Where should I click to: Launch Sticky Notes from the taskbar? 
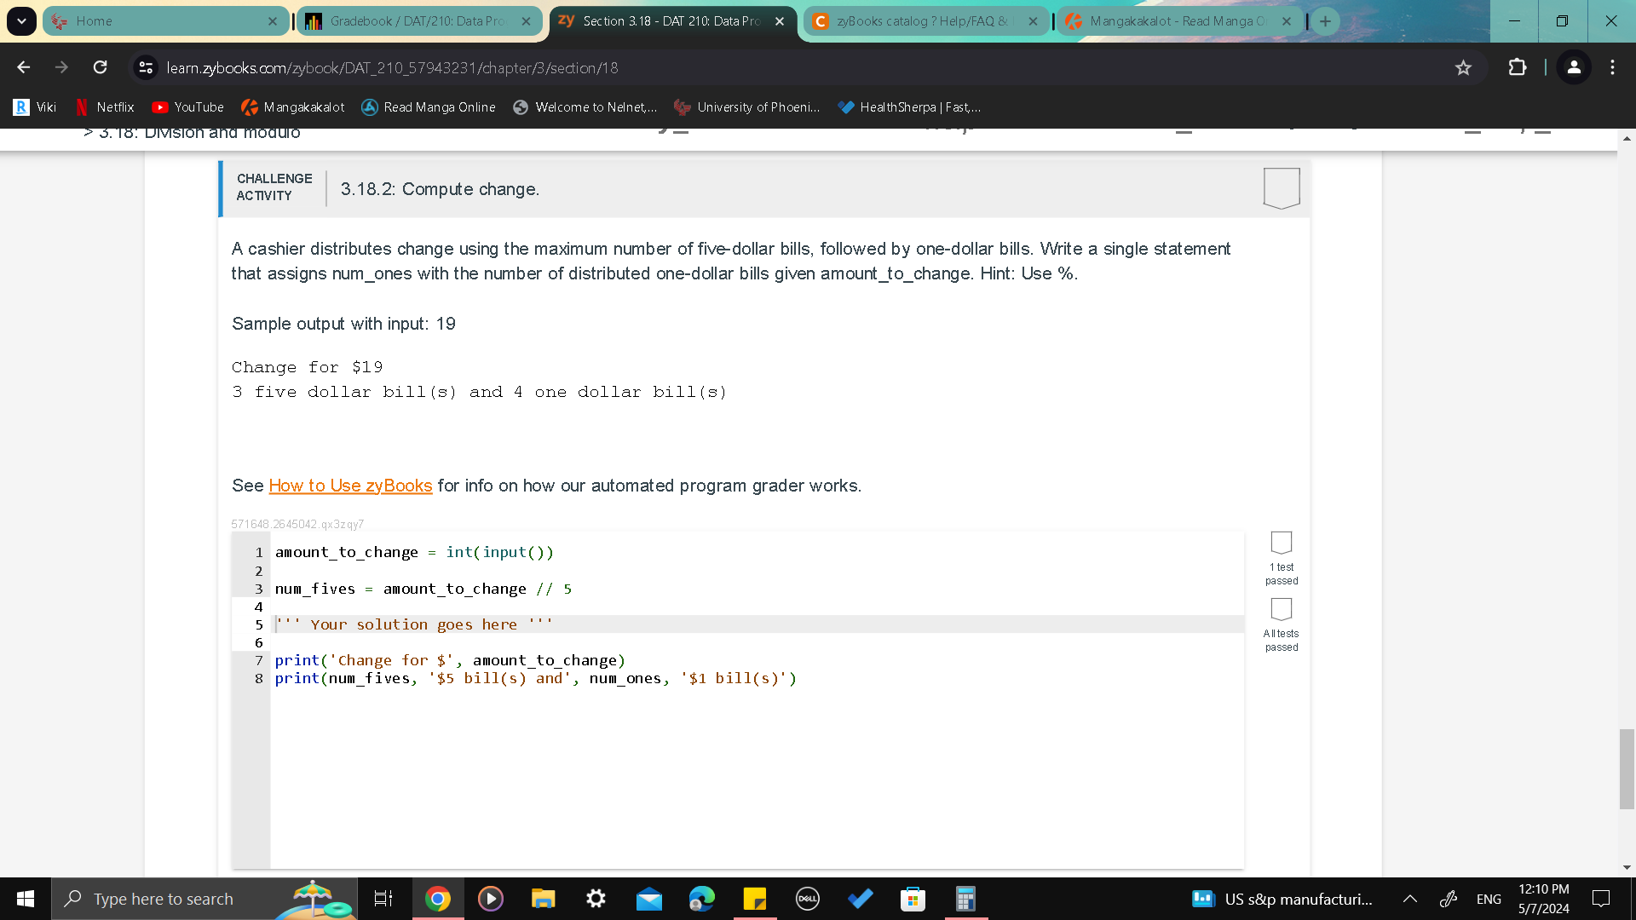click(754, 899)
